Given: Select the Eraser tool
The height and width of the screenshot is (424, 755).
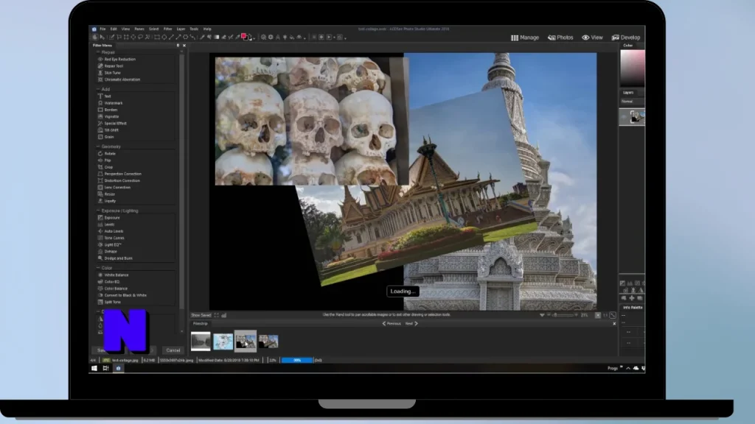Looking at the screenshot, I should tap(223, 37).
